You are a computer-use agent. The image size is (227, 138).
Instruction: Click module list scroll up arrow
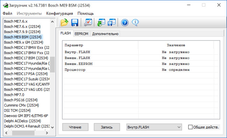[52, 22]
